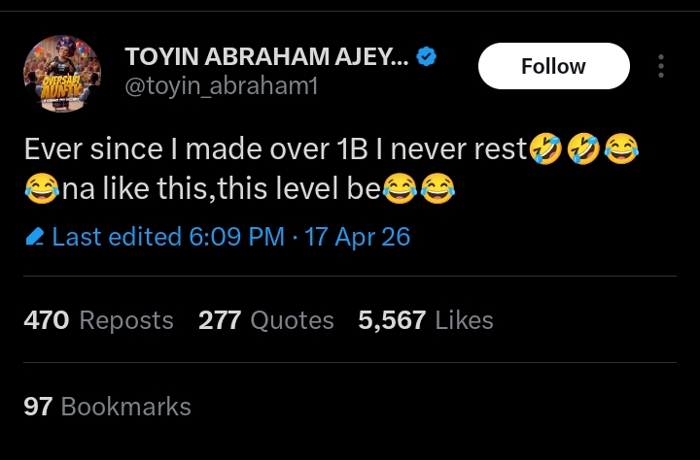700x460 pixels.
Task: Click the 97 Bookmarks count
Action: pos(107,406)
